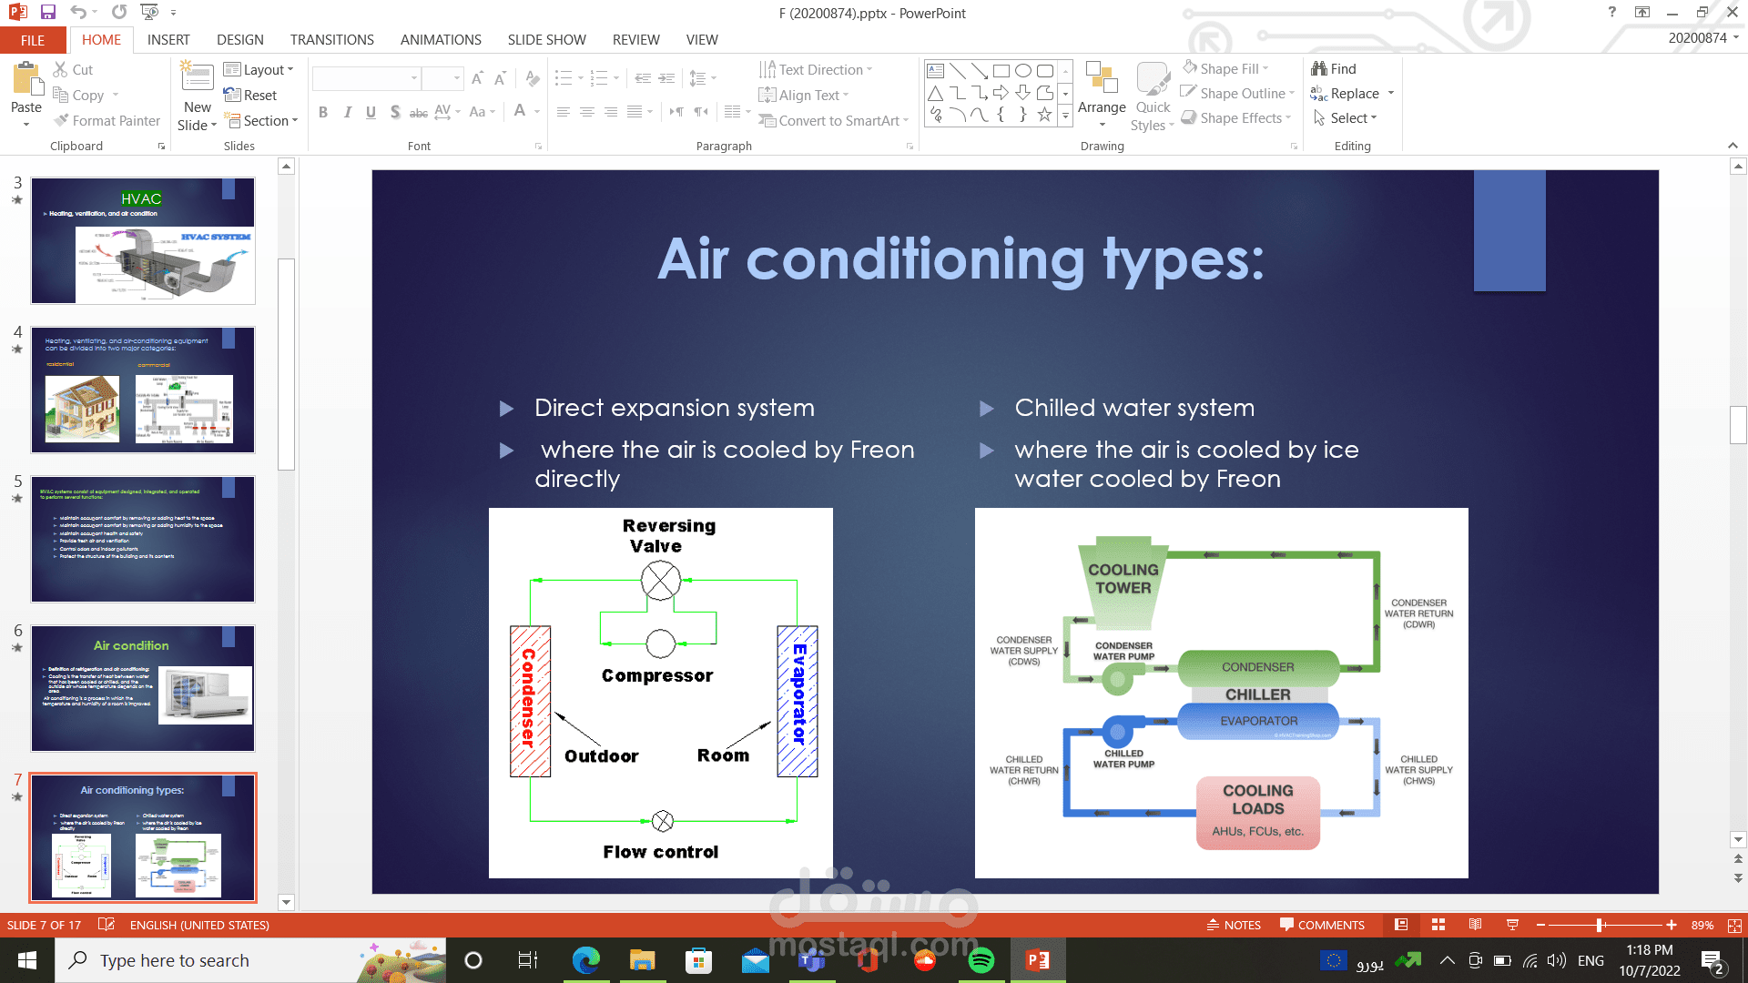Click the Increase Font Size icon
The height and width of the screenshot is (983, 1748).
pos(478,79)
